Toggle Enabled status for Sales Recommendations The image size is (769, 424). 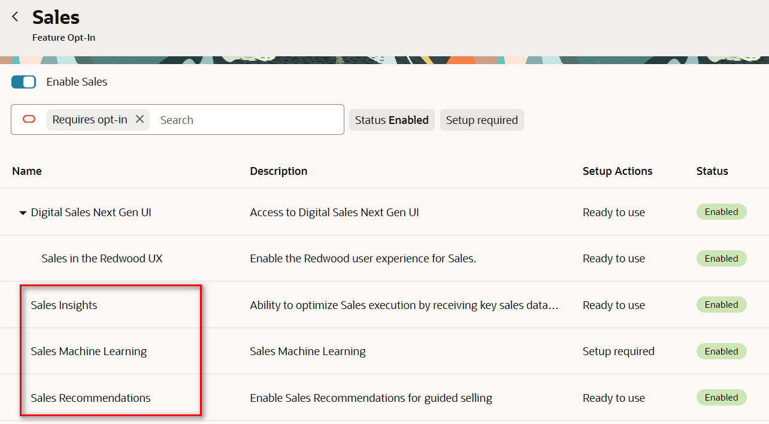721,398
